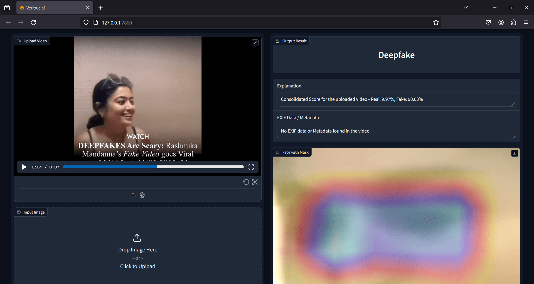Select webcam source icon under video
534x284 pixels.
coord(142,195)
